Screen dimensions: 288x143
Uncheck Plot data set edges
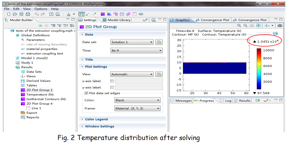pos(86,93)
